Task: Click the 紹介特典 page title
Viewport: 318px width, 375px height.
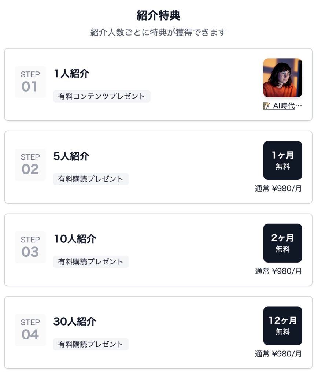Action: coord(158,15)
